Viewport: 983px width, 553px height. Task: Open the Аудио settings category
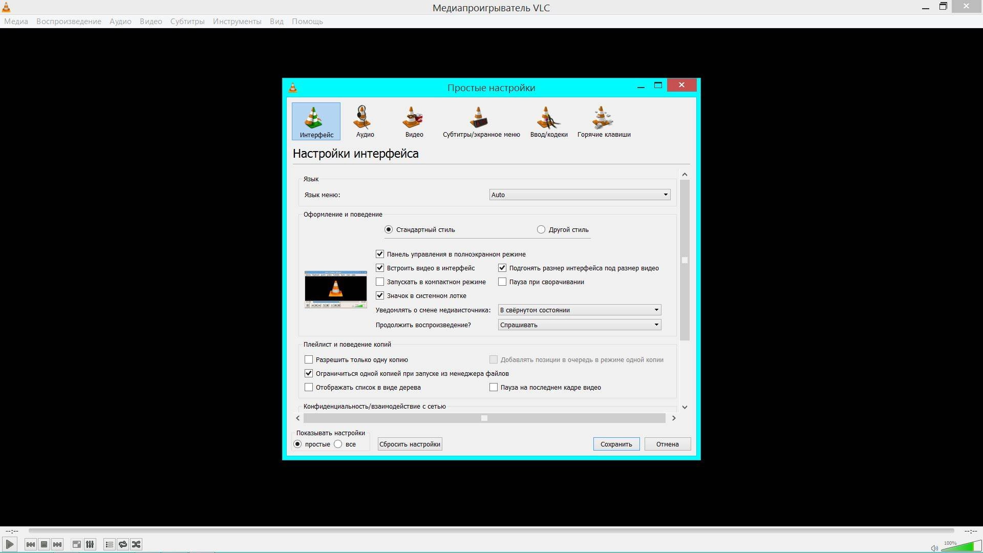[365, 121]
